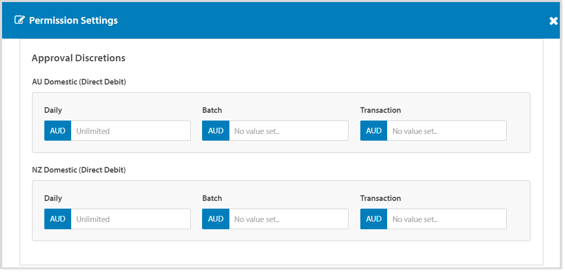
Task: Close the Permission Settings dialog
Action: [553, 21]
